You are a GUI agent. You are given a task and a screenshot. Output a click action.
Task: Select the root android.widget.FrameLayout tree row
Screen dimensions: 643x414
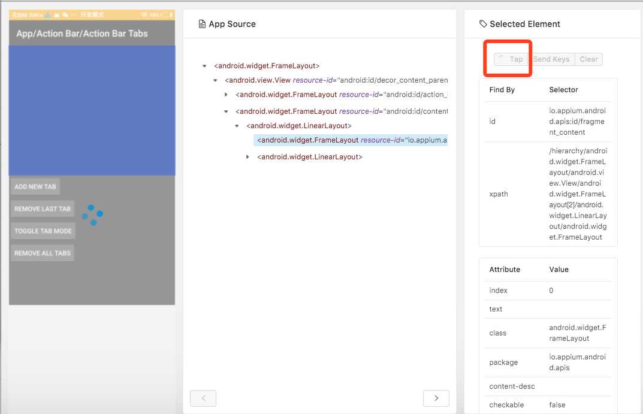267,66
